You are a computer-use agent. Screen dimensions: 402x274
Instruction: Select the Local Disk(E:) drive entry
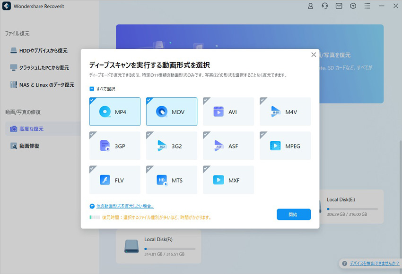tap(352, 205)
